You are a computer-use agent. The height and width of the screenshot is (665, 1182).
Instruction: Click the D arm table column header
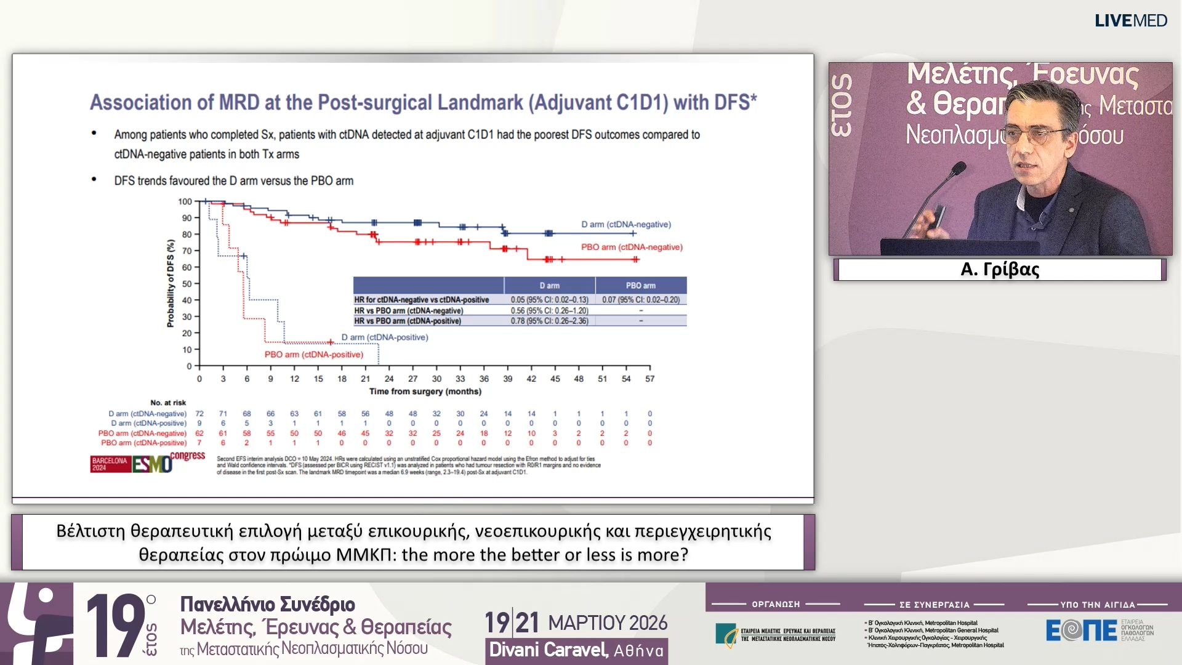[549, 286]
